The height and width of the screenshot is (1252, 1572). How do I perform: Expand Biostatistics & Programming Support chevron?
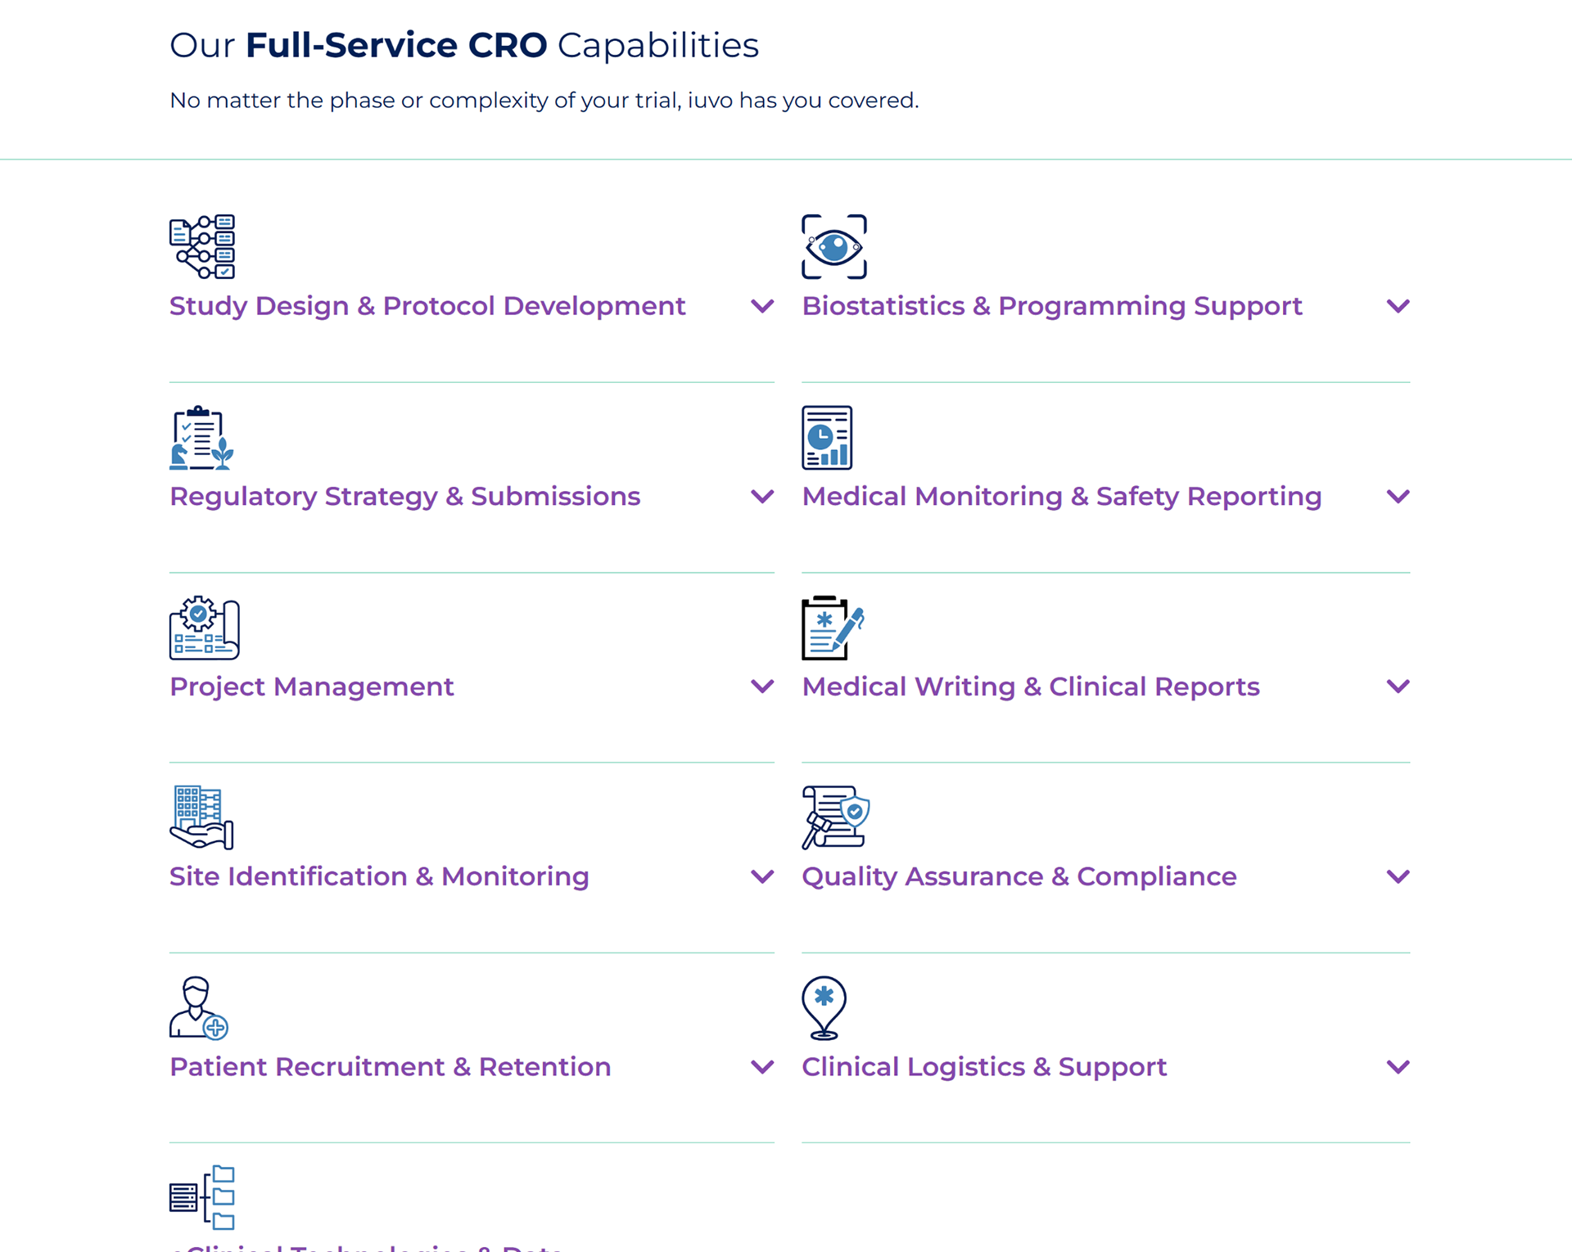[1398, 306]
